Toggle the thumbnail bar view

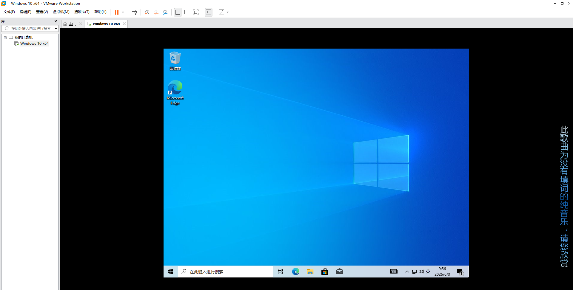[187, 12]
